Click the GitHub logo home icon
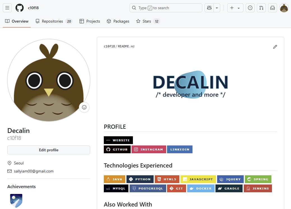This screenshot has width=291, height=209. [x=20, y=8]
